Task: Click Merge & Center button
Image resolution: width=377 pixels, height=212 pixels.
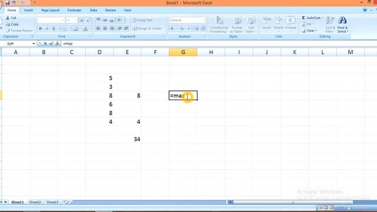Action: tap(147, 29)
